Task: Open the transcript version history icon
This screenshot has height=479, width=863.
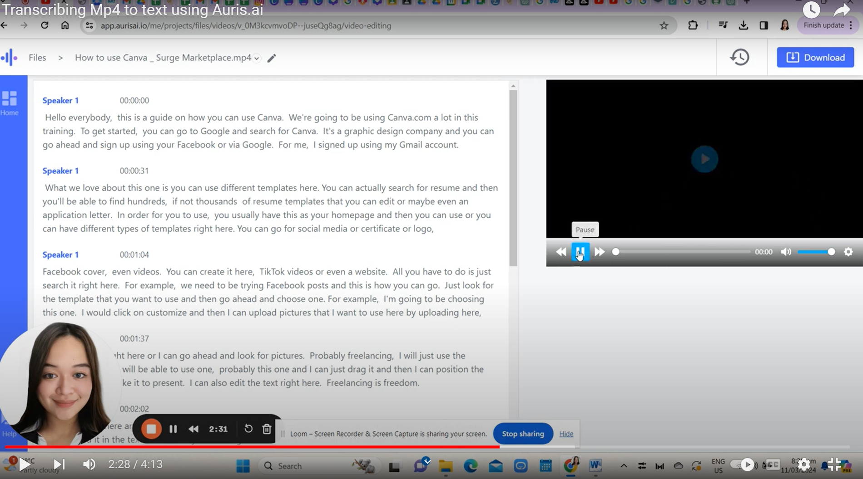Action: 739,57
